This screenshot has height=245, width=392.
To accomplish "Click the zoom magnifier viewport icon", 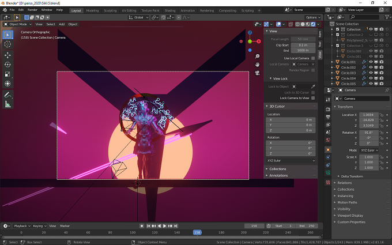I will (257, 56).
